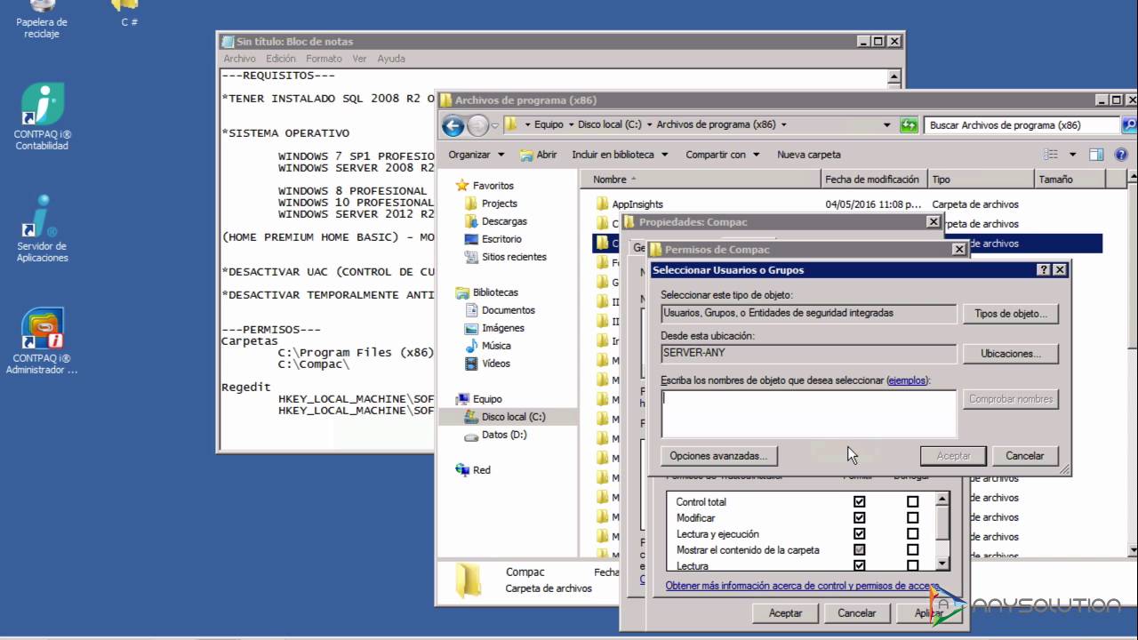Open the Incluir en biblioteca dropdown
This screenshot has width=1138, height=640.
pos(620,155)
